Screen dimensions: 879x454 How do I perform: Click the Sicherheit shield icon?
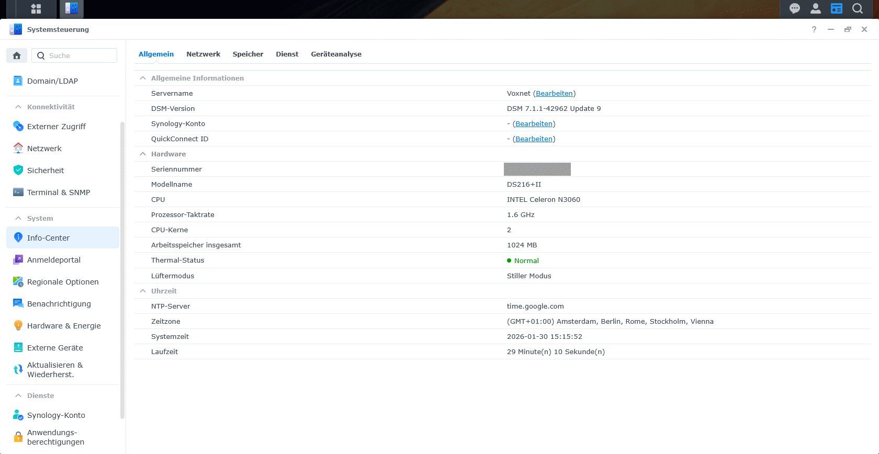[x=18, y=171]
